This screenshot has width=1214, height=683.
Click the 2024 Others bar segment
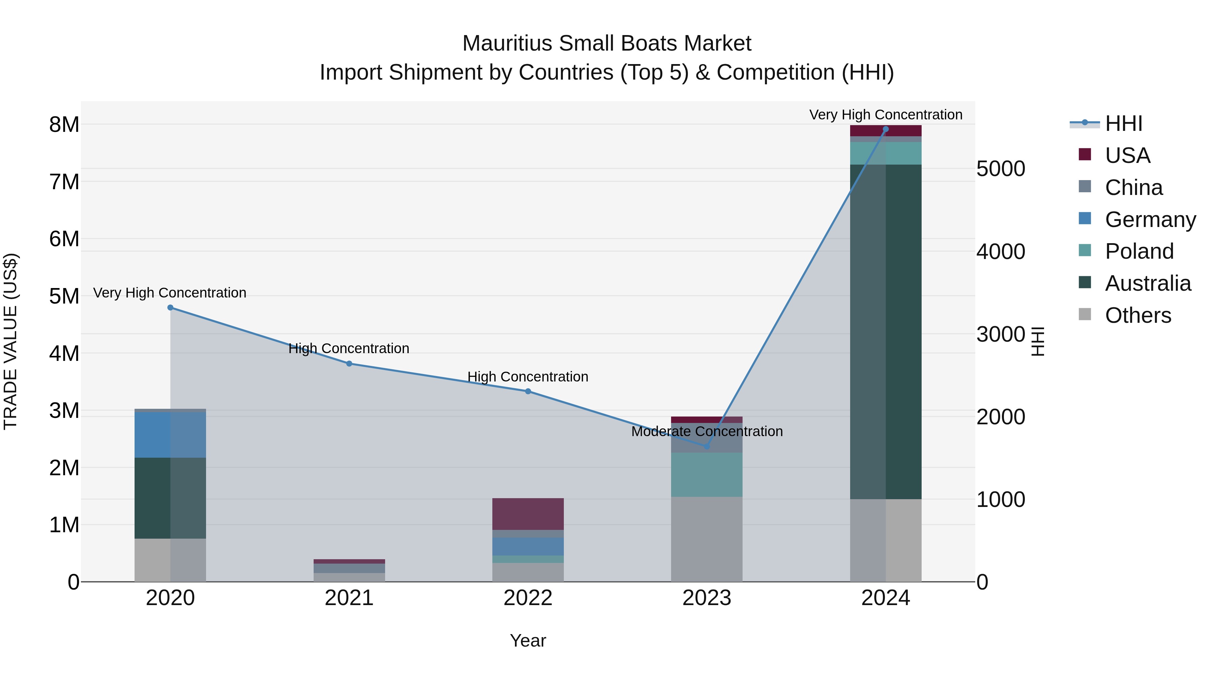(x=886, y=541)
